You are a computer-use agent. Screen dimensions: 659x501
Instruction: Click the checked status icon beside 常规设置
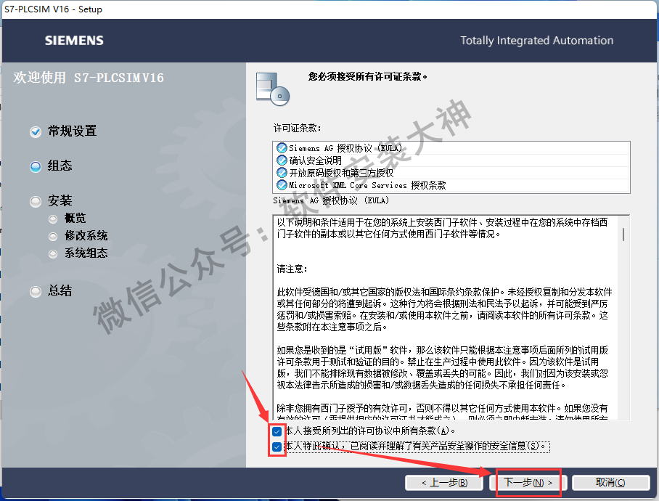click(x=36, y=132)
